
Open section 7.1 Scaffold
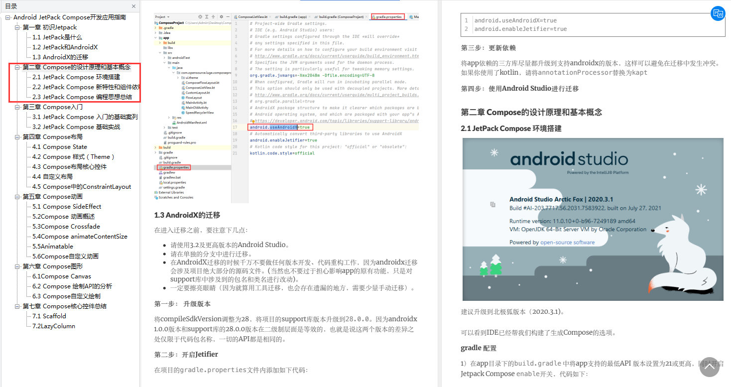49,316
